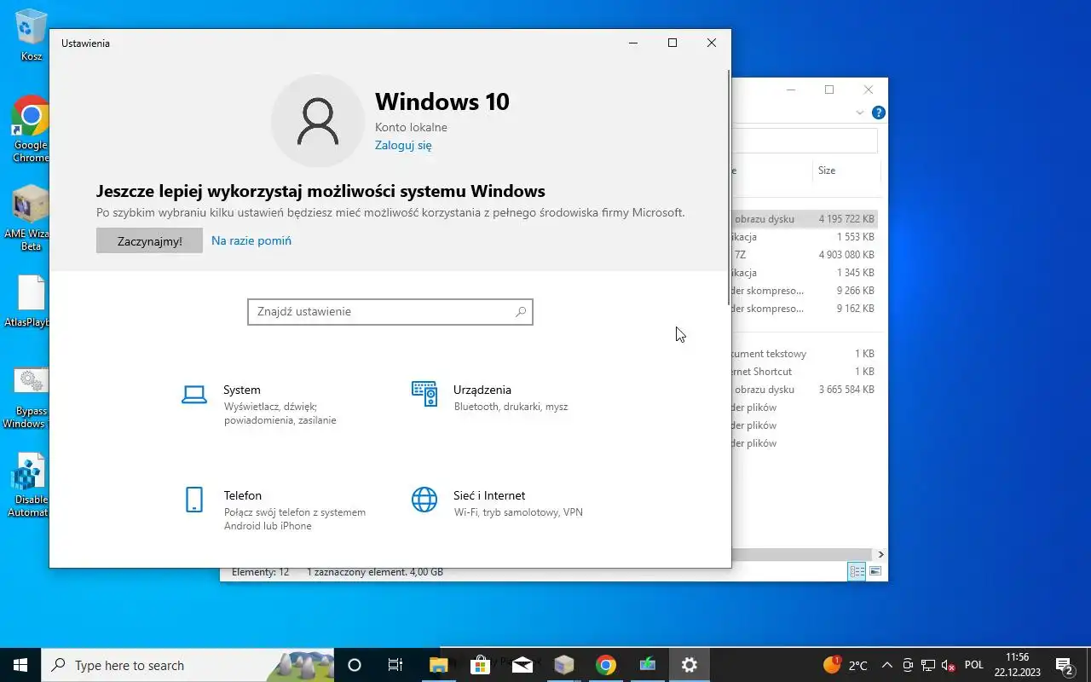Open the notification center icon
The height and width of the screenshot is (682, 1091).
coord(1065,665)
